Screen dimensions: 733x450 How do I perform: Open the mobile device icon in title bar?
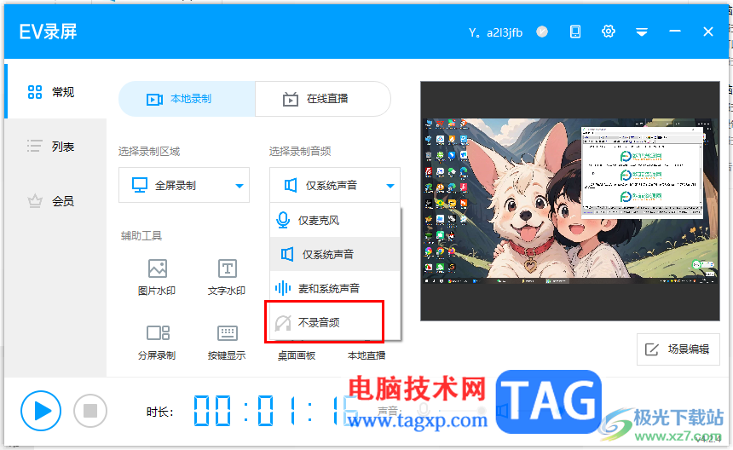coord(575,32)
